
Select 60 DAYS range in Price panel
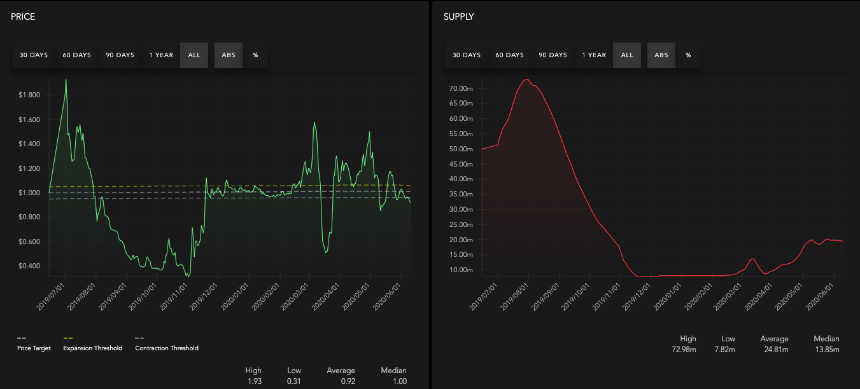click(76, 55)
